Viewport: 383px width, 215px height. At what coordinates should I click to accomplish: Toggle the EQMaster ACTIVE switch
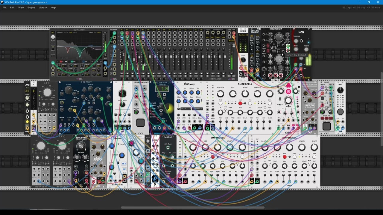click(53, 48)
